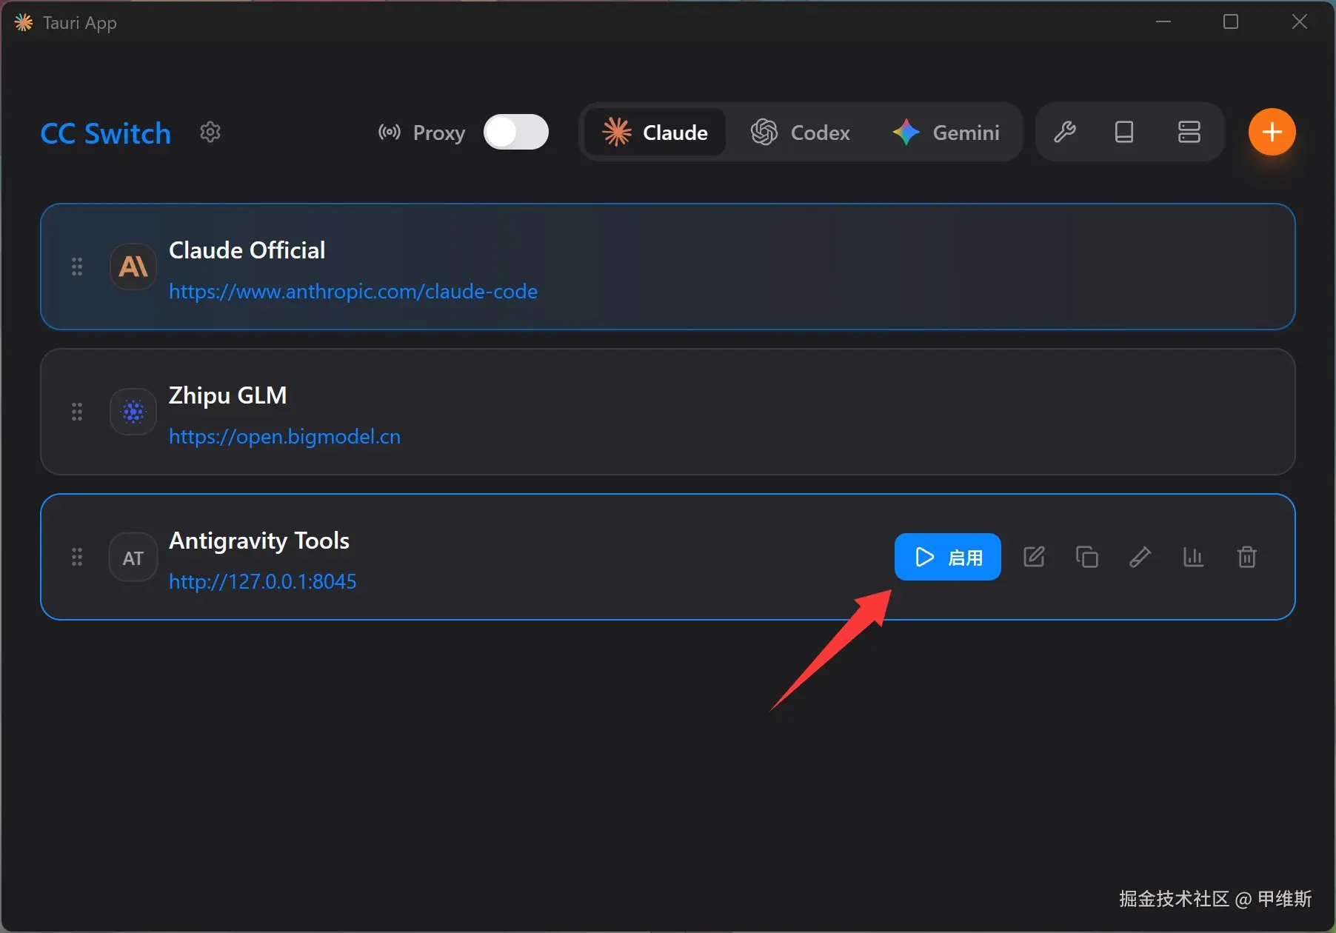Select the Antigravity Tools provider name
The width and height of the screenshot is (1336, 933).
(x=259, y=541)
